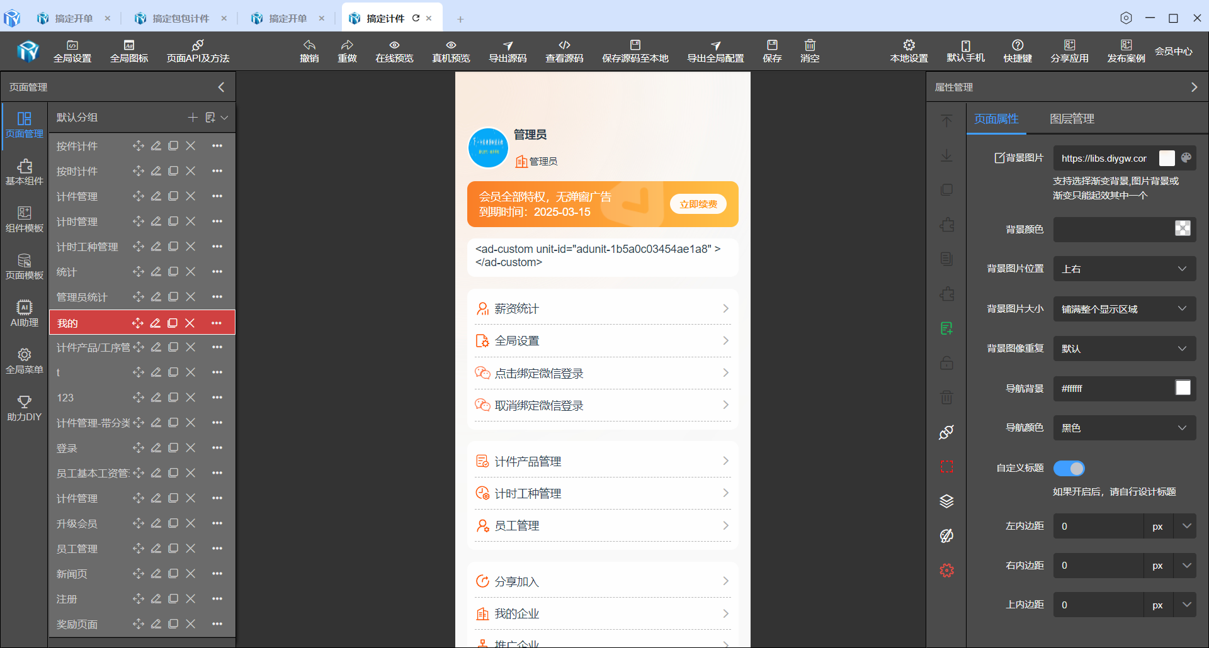The width and height of the screenshot is (1209, 648).
Task: Switch to the 图层管理 tab
Action: click(x=1072, y=118)
